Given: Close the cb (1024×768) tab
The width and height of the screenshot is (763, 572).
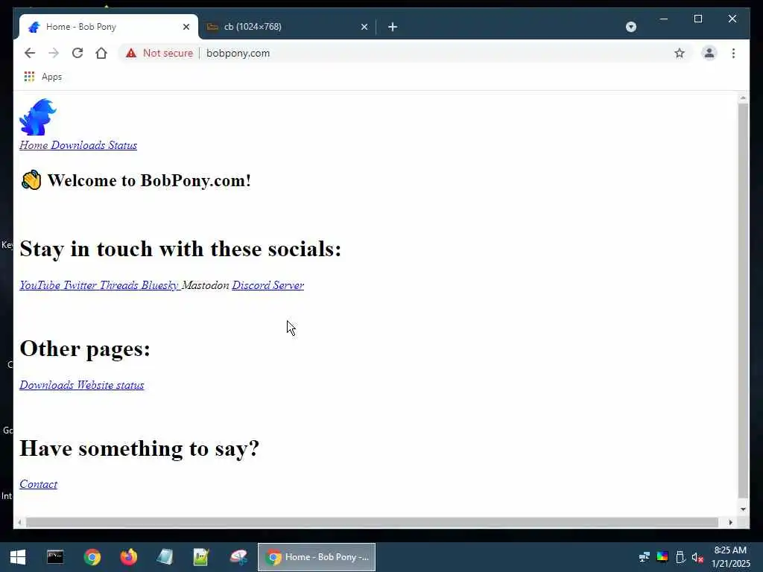Looking at the screenshot, I should click(364, 27).
